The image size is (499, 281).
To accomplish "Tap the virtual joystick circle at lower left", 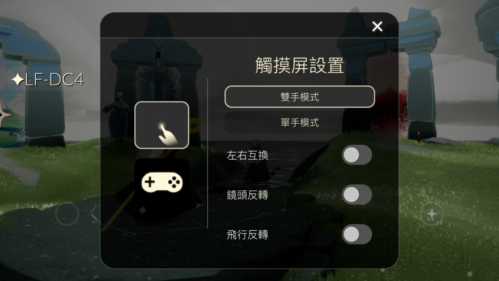I will (x=67, y=214).
